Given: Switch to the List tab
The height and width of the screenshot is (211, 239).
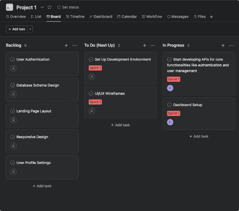Looking at the screenshot, I should (36, 16).
